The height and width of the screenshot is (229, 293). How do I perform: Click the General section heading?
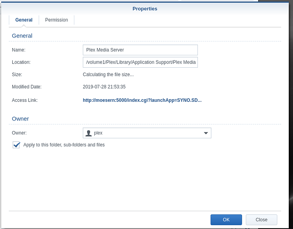coord(22,36)
